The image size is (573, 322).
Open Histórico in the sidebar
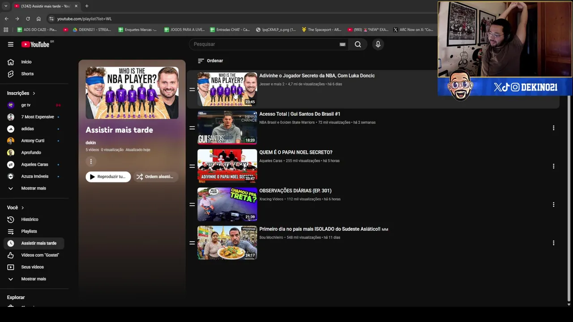(x=34, y=219)
